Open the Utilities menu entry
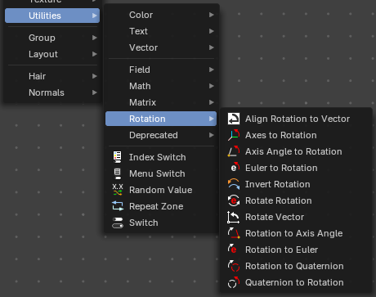This screenshot has width=376, height=297. [x=52, y=16]
